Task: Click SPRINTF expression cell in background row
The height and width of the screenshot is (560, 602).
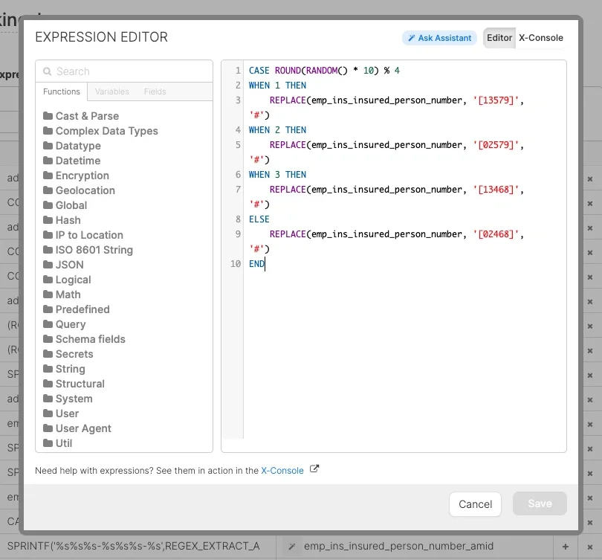Action: [x=134, y=546]
